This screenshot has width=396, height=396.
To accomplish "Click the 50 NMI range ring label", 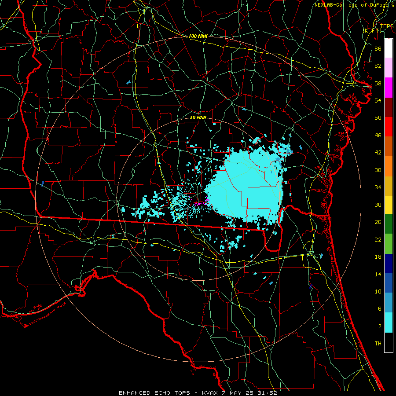I will tap(198, 117).
